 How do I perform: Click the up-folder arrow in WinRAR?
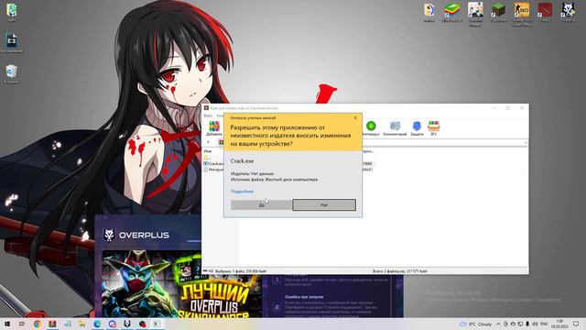208,142
